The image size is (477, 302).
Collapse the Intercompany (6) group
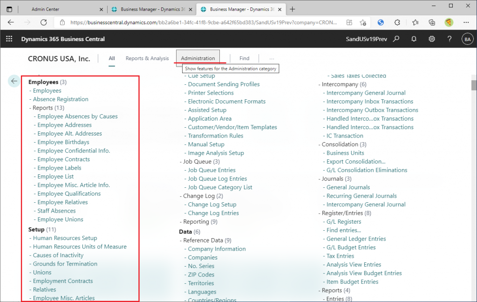point(342,84)
